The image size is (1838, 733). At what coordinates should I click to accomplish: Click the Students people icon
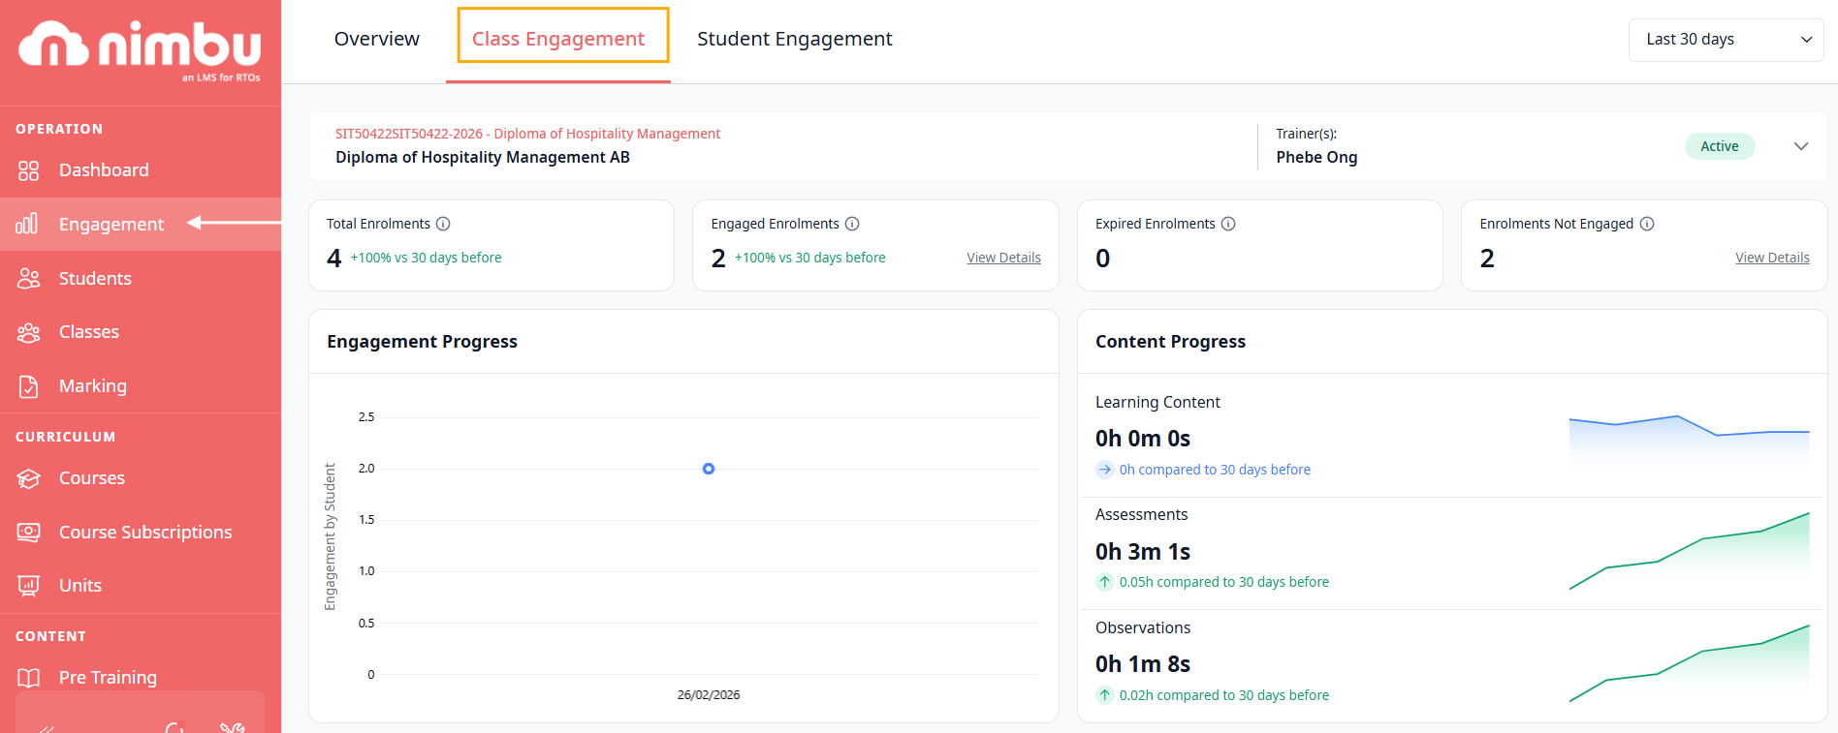[28, 279]
